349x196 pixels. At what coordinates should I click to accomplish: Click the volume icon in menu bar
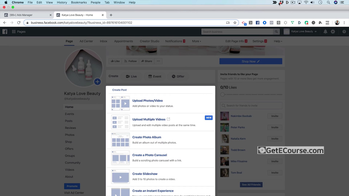[x=312, y=2]
